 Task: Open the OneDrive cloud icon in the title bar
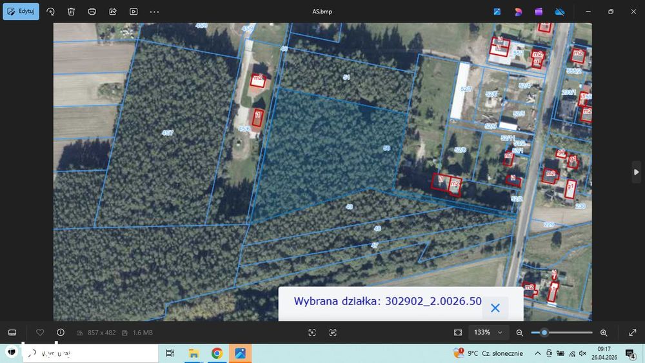[559, 12]
